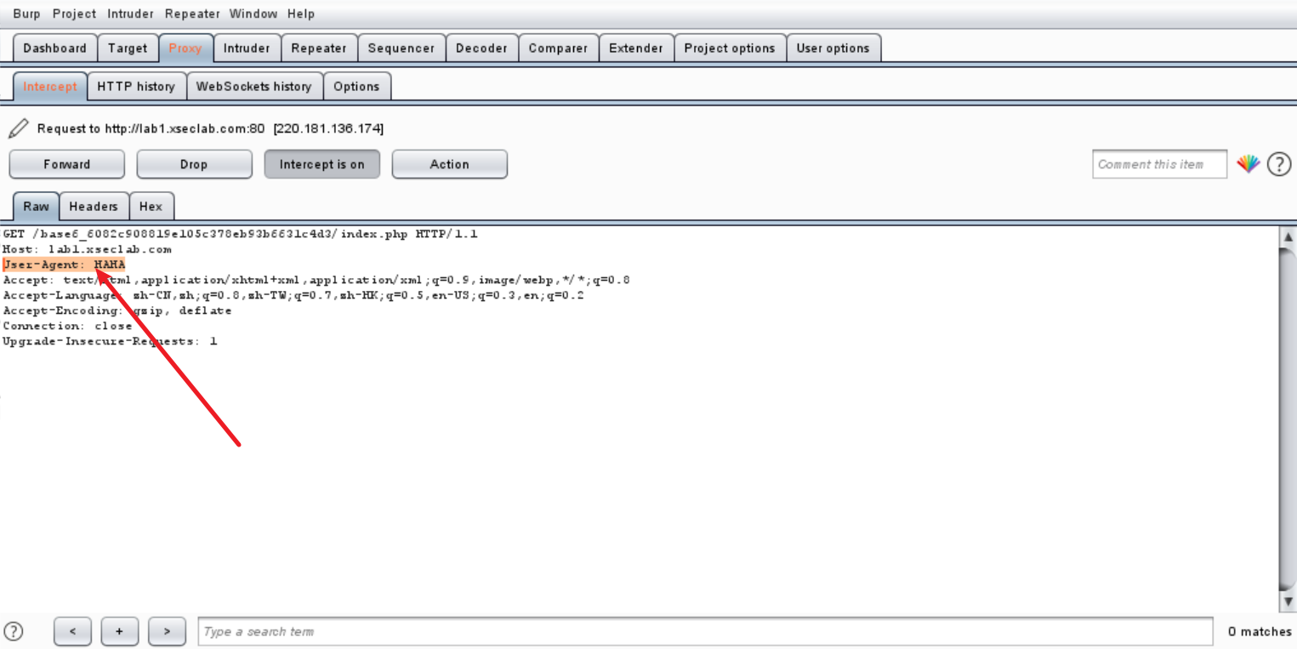This screenshot has width=1297, height=649.
Task: Click the Host: lab1.xseclab.com line
Action: pos(87,249)
